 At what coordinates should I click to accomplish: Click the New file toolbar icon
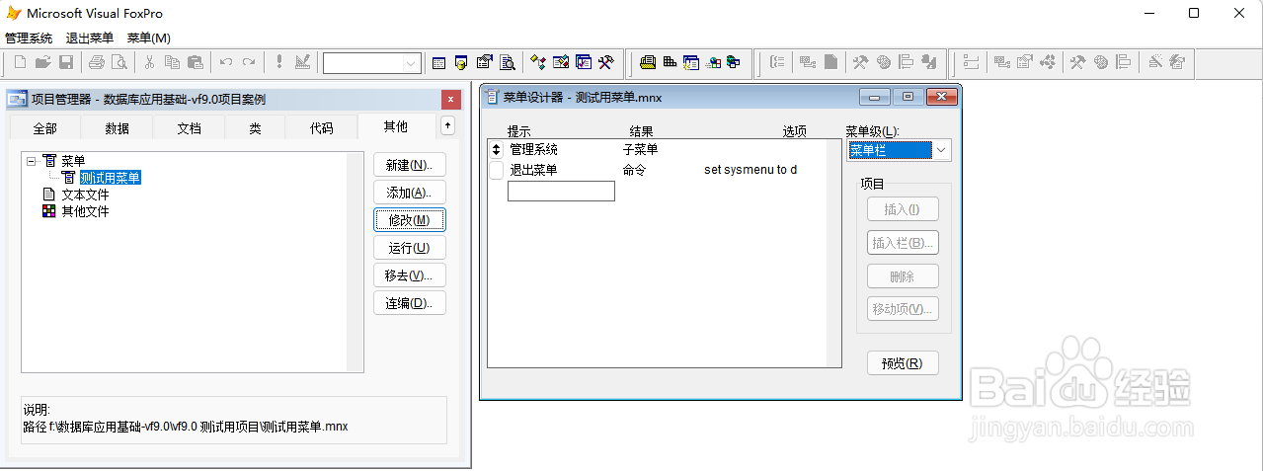21,62
